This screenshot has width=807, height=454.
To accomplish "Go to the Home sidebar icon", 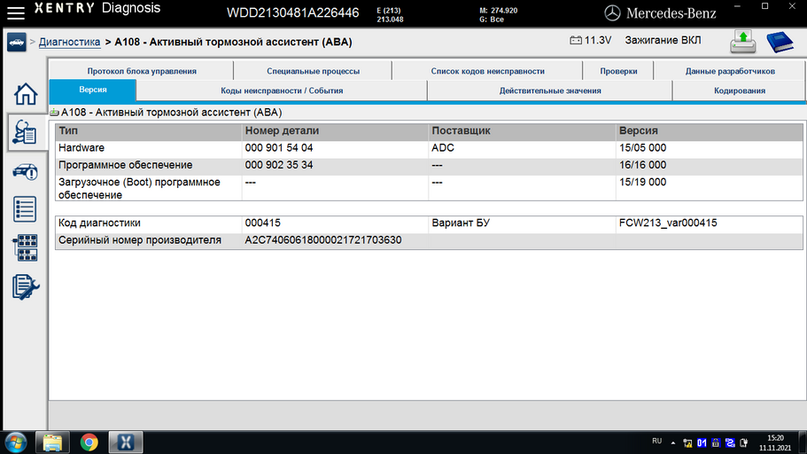I will (25, 94).
